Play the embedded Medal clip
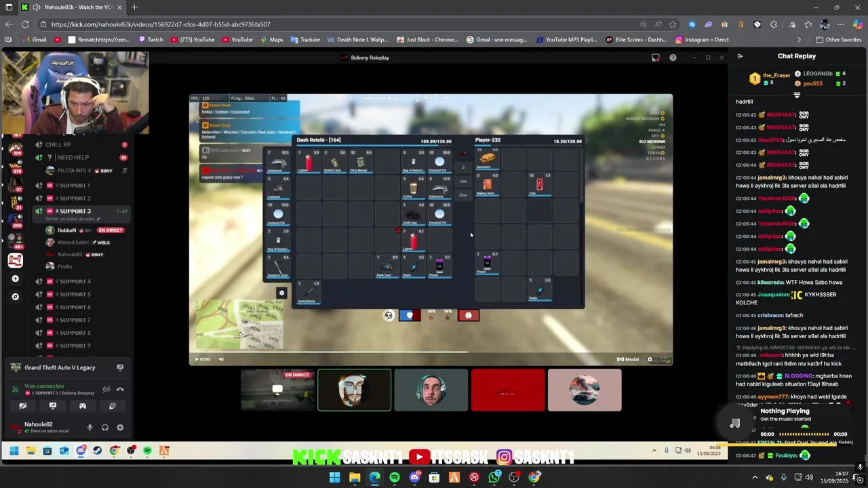This screenshot has width=868, height=488. [x=197, y=359]
